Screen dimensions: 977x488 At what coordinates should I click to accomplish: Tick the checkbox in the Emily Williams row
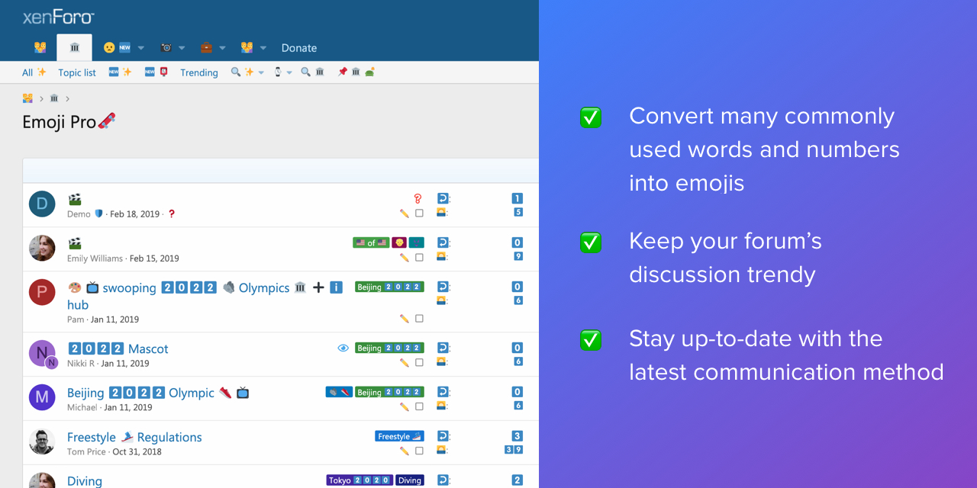[419, 258]
